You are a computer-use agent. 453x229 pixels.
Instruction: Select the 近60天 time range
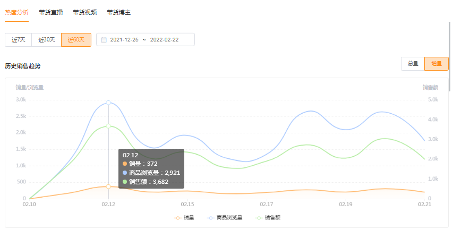tap(76, 40)
